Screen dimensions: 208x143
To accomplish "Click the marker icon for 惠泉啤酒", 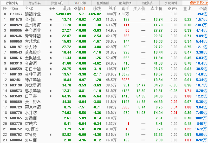I will coord(51,91).
